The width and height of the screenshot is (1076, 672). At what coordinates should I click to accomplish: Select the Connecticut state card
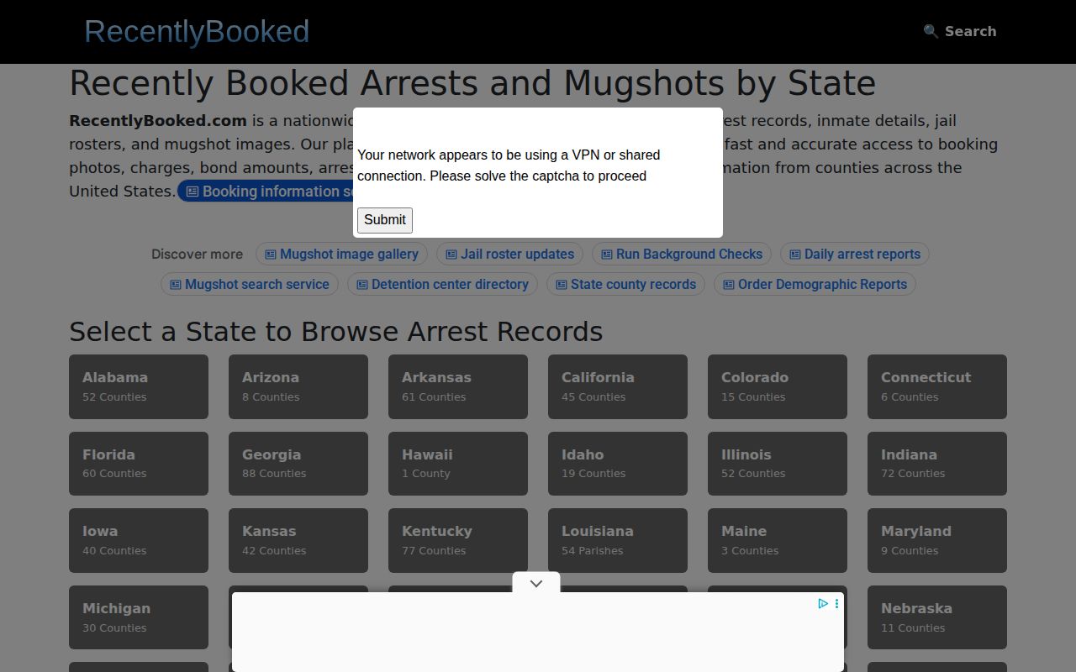[x=937, y=386]
